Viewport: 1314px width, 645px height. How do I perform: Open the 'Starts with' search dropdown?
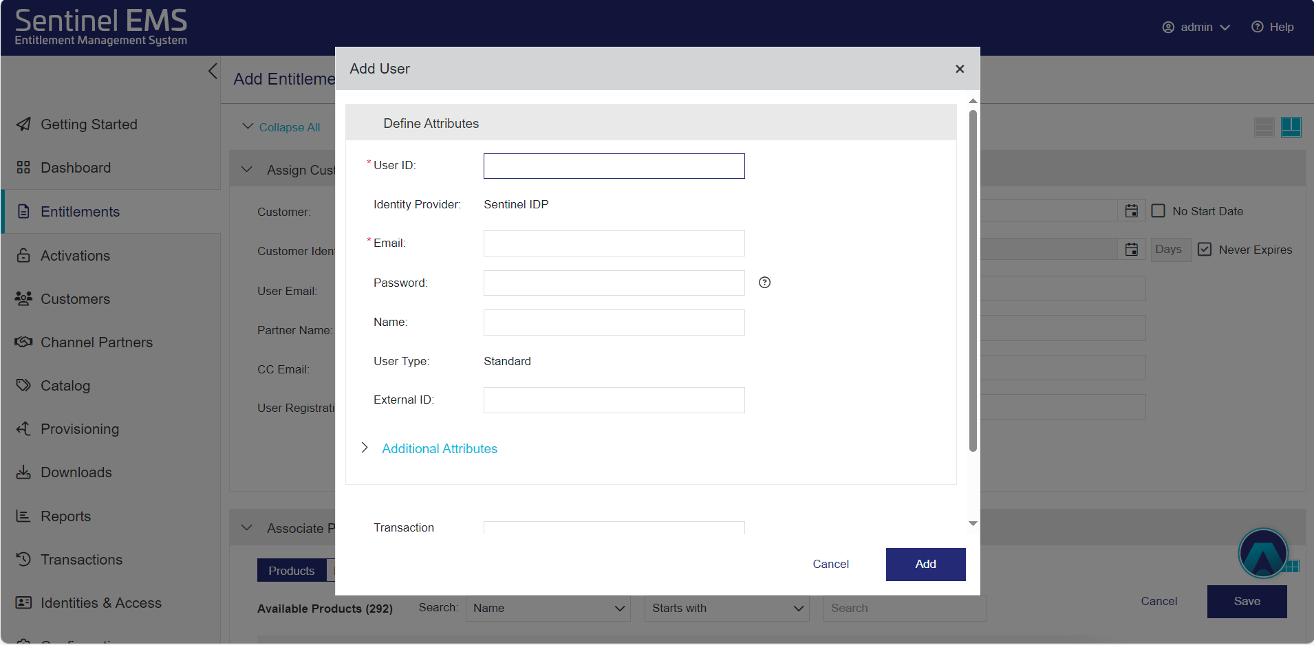pos(726,608)
